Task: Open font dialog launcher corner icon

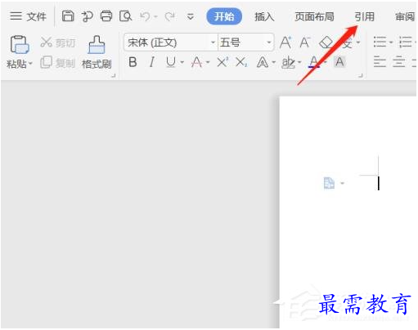Action: point(361,76)
